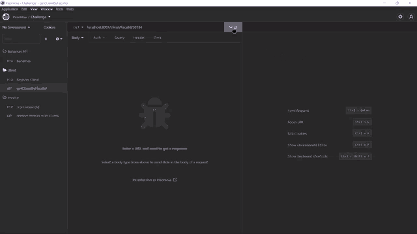Image resolution: width=417 pixels, height=234 pixels.
Task: Click the request URL field
Action: coord(154,27)
